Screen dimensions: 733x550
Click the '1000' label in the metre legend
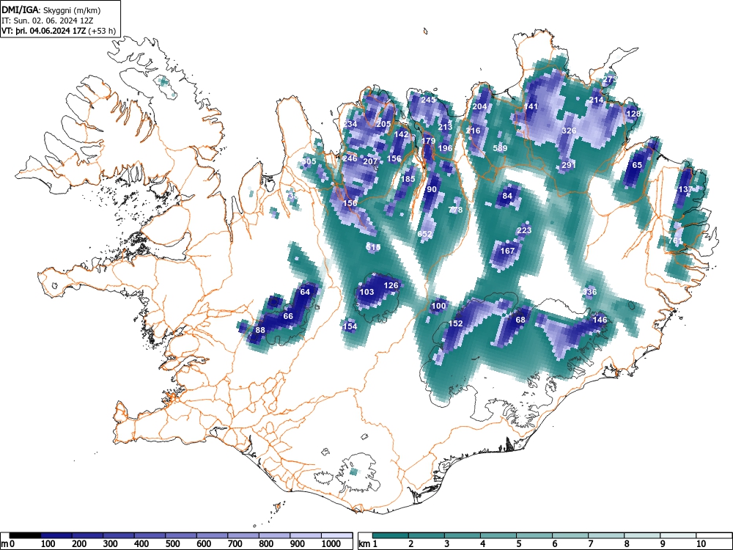331,544
